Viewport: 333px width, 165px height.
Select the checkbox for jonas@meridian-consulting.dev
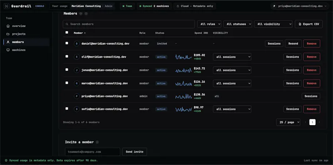pyautogui.click(x=67, y=69)
